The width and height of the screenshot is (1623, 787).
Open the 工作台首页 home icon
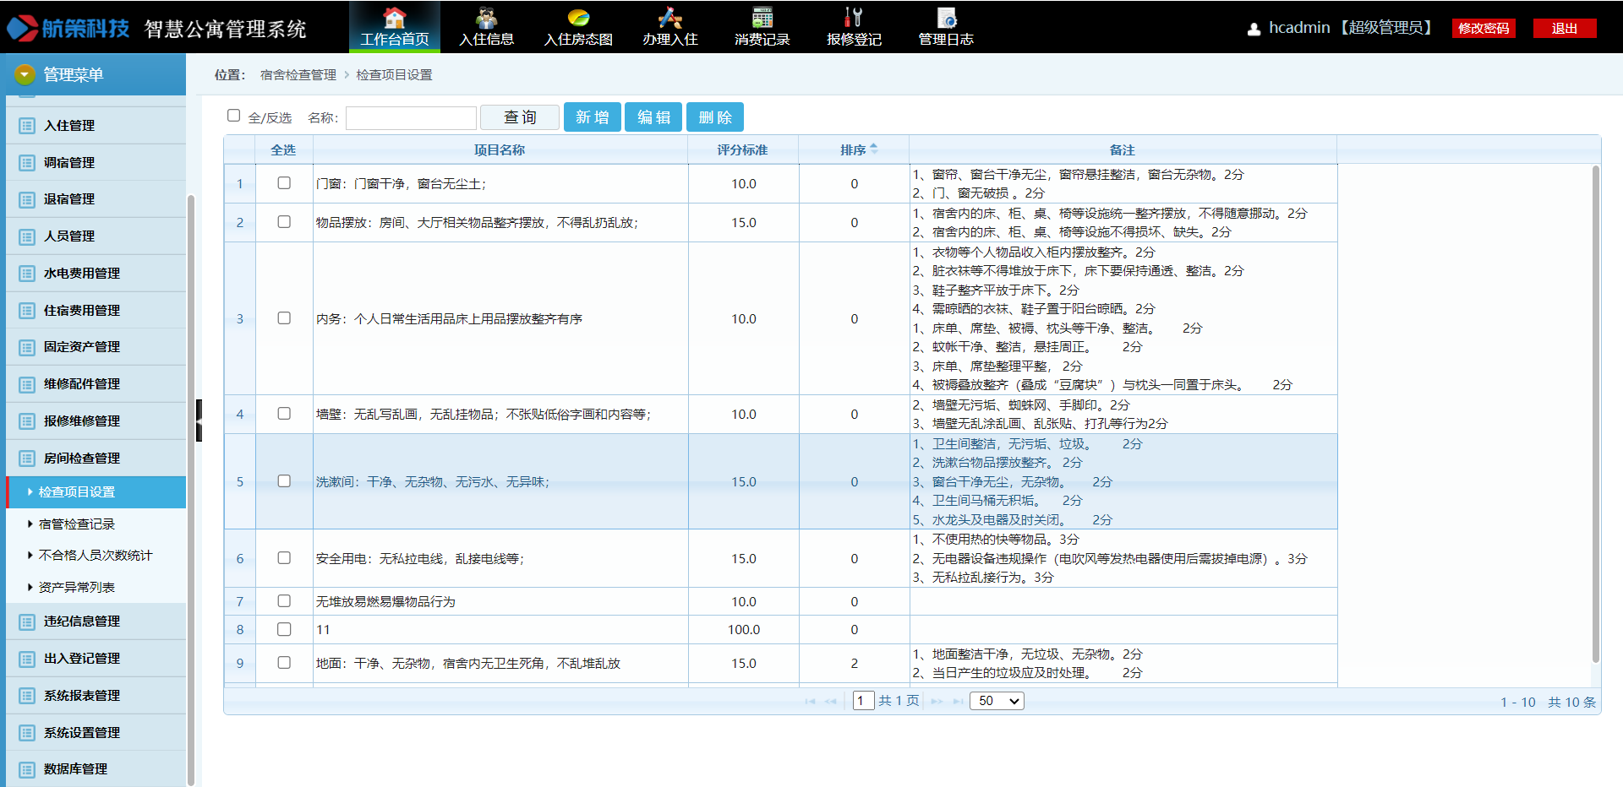(x=394, y=18)
